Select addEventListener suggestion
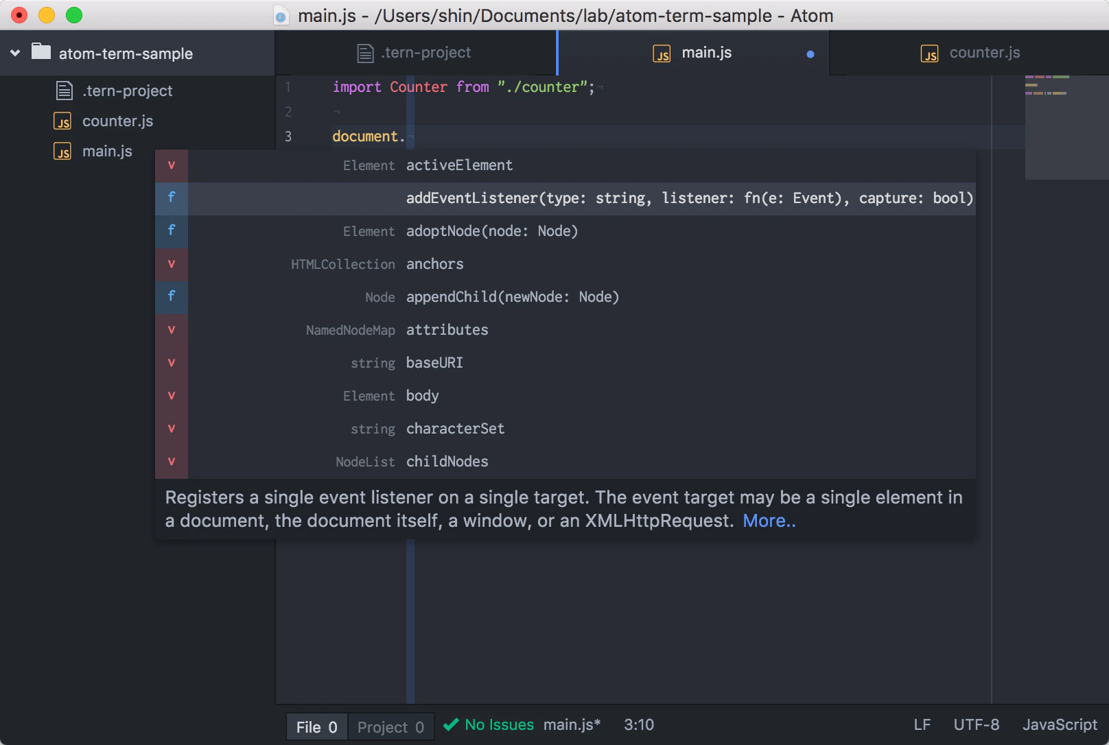The width and height of the screenshot is (1109, 745). click(565, 198)
